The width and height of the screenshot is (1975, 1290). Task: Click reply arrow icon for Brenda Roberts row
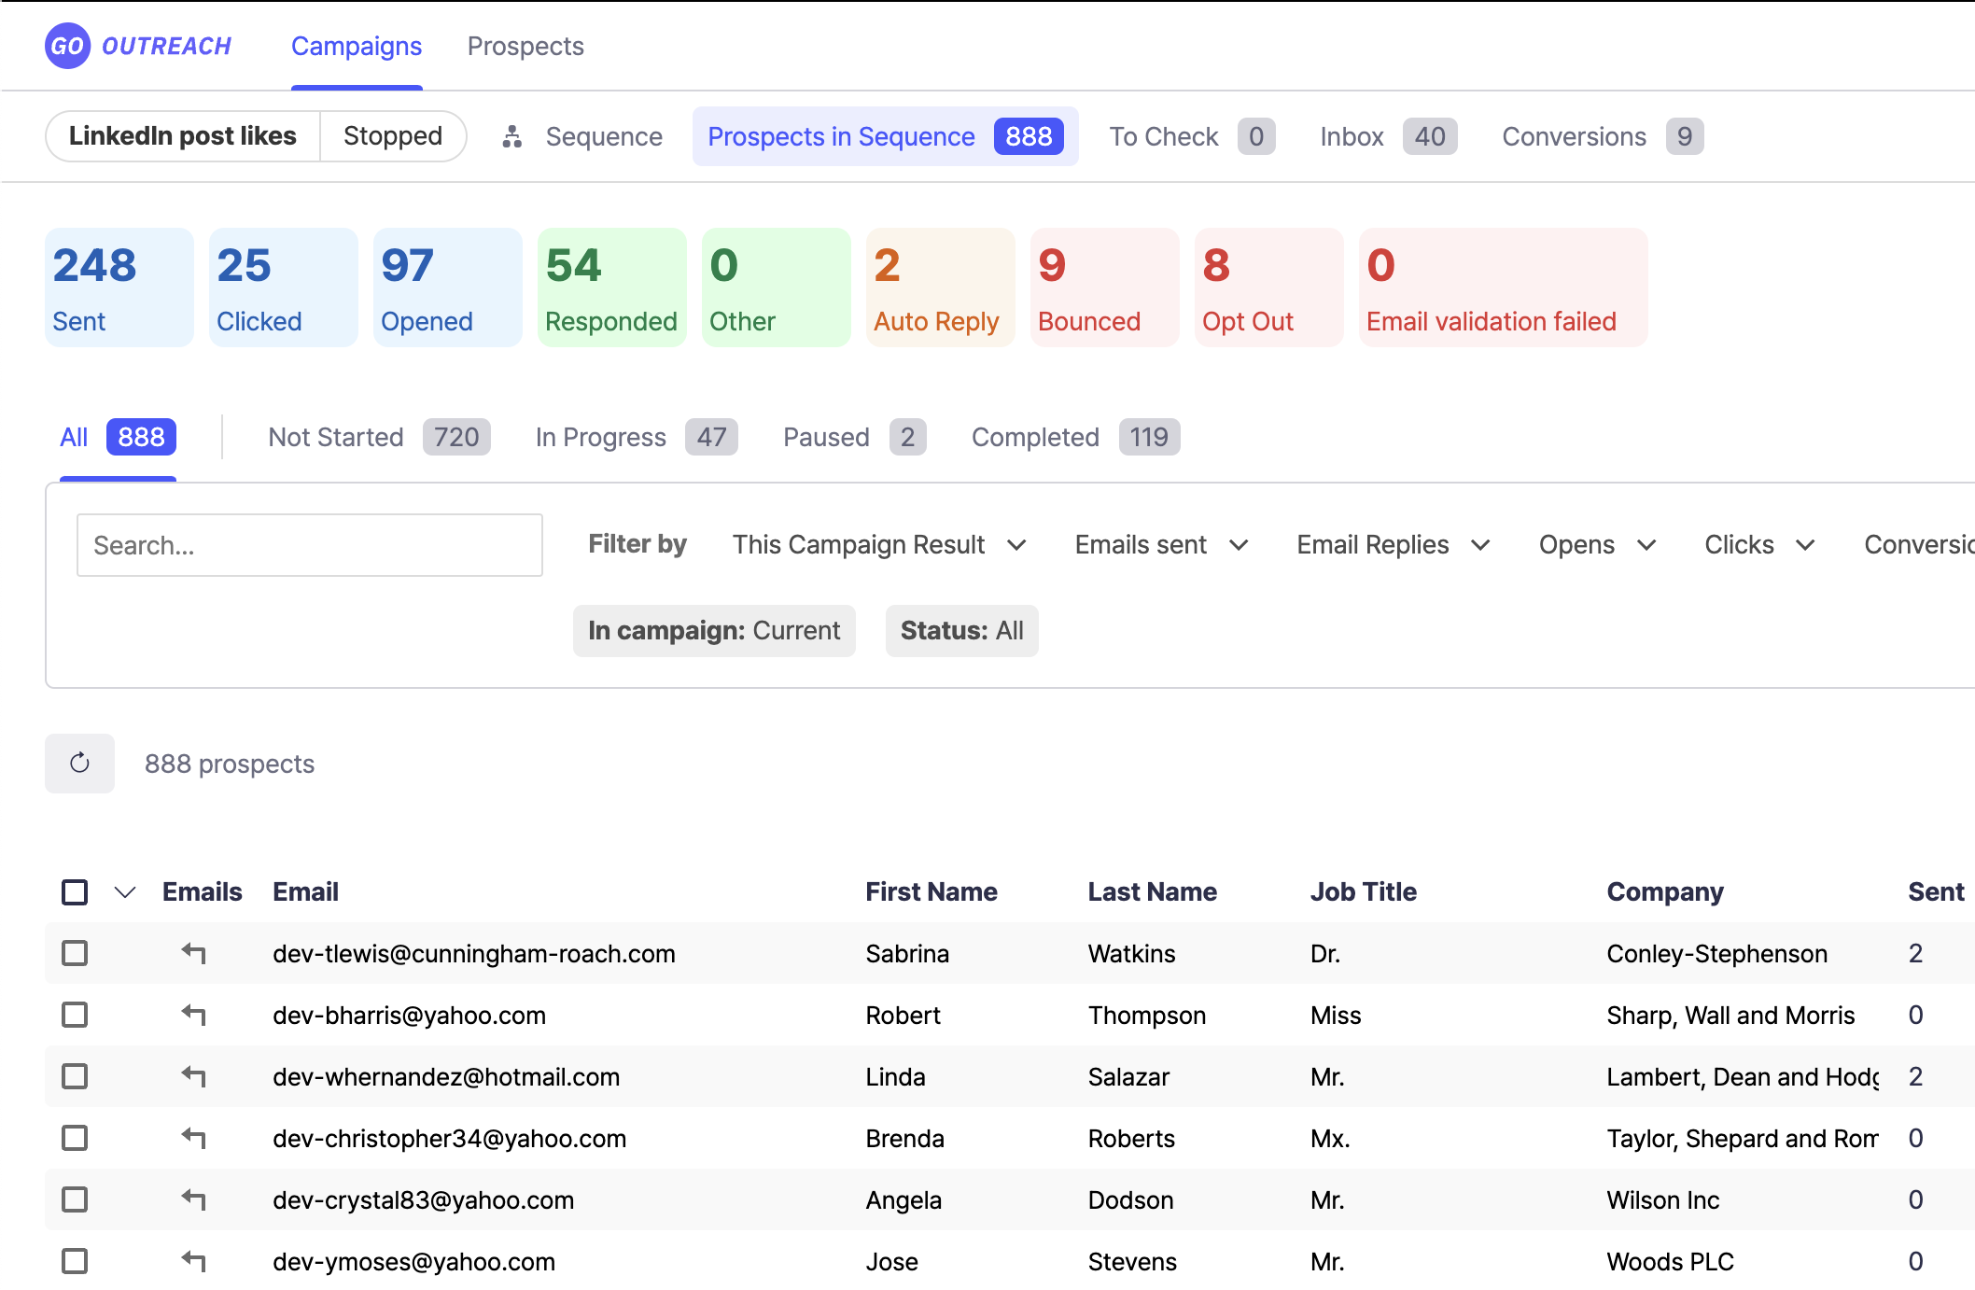pyautogui.click(x=193, y=1138)
